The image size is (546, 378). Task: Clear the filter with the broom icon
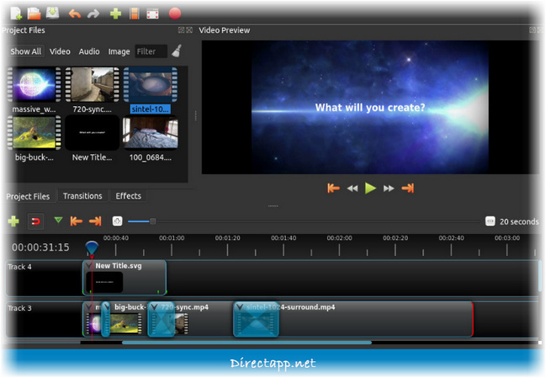point(178,51)
